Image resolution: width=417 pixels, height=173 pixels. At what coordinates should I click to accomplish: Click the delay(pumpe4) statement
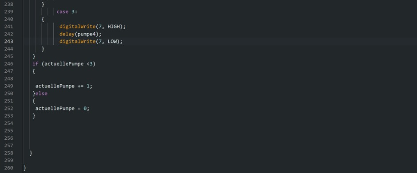81,34
